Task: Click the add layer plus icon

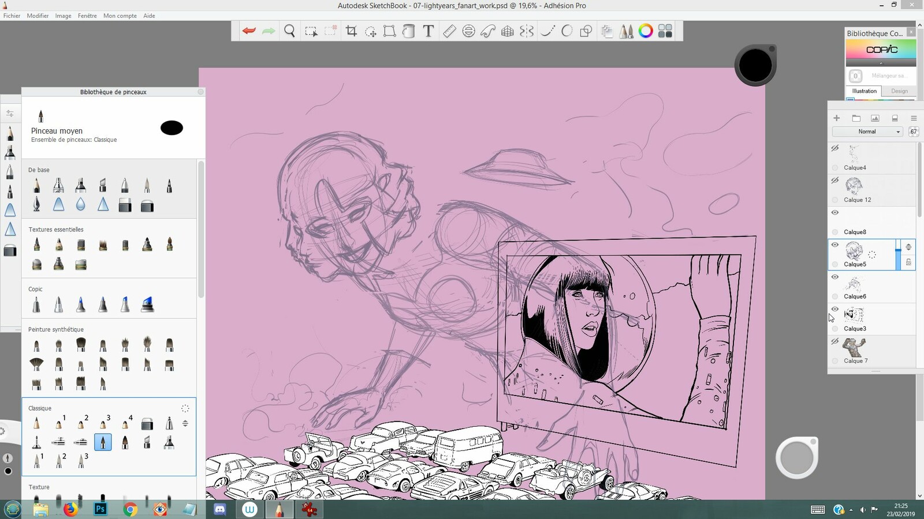Action: (836, 118)
